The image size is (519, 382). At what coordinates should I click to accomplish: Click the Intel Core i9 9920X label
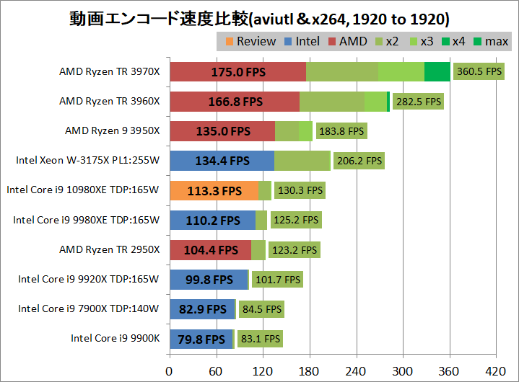pos(88,279)
